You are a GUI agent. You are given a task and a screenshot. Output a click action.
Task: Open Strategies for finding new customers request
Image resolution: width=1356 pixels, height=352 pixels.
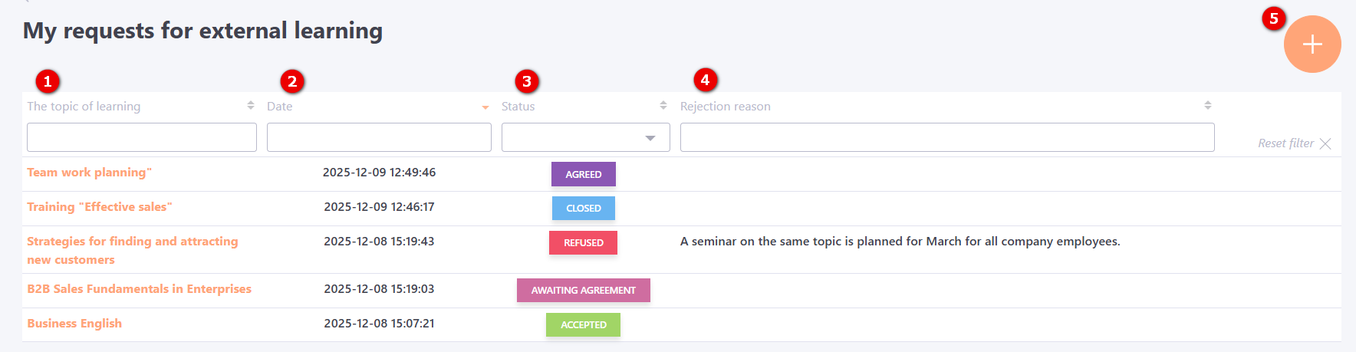click(x=132, y=242)
